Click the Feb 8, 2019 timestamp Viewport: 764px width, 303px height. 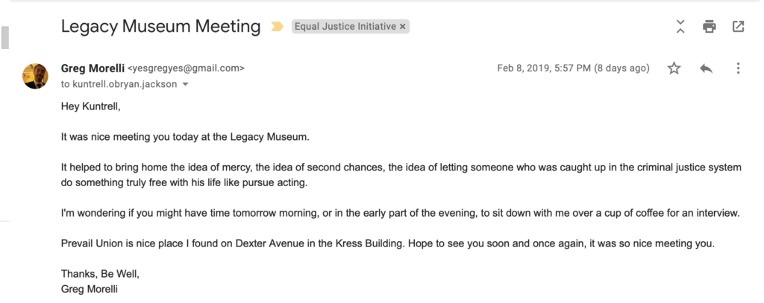point(573,68)
